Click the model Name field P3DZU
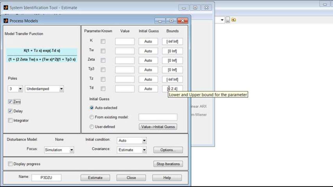 [46, 178]
